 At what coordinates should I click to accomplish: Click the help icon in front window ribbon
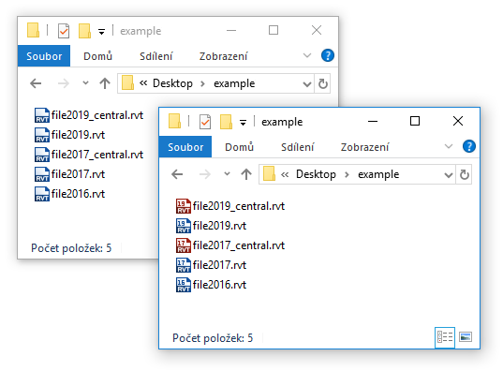[x=468, y=147]
